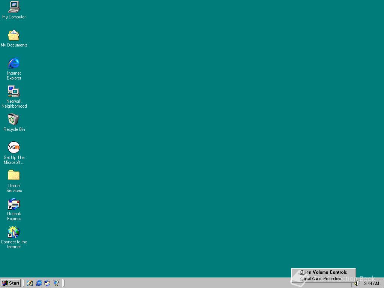Image resolution: width=384 pixels, height=288 pixels.
Task: Click the volume speaker tray icon
Action: tap(356, 283)
